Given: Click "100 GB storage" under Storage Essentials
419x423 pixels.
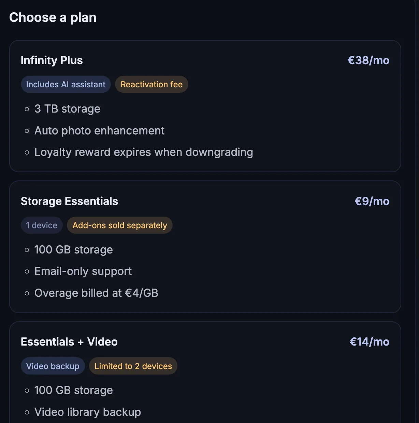Looking at the screenshot, I should [73, 250].
